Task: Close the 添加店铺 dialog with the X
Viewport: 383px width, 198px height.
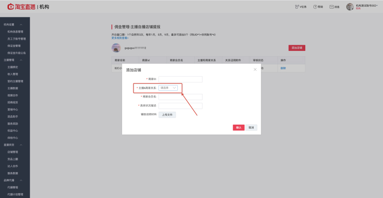Action: click(255, 70)
